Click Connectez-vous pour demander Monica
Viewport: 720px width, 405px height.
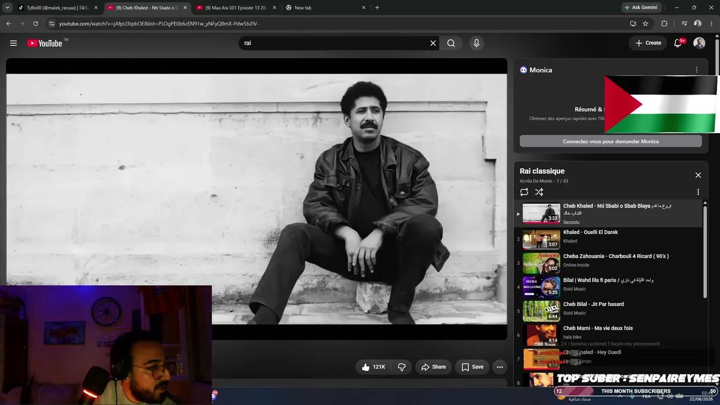tap(610, 141)
